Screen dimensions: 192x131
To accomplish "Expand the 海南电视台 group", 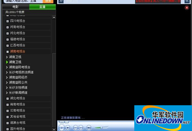I will tap(8, 105).
